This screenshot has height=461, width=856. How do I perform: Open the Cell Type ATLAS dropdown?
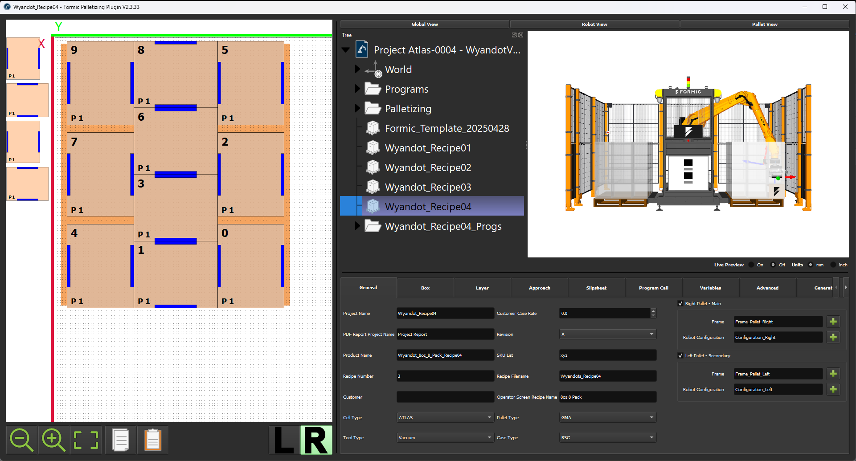(445, 417)
